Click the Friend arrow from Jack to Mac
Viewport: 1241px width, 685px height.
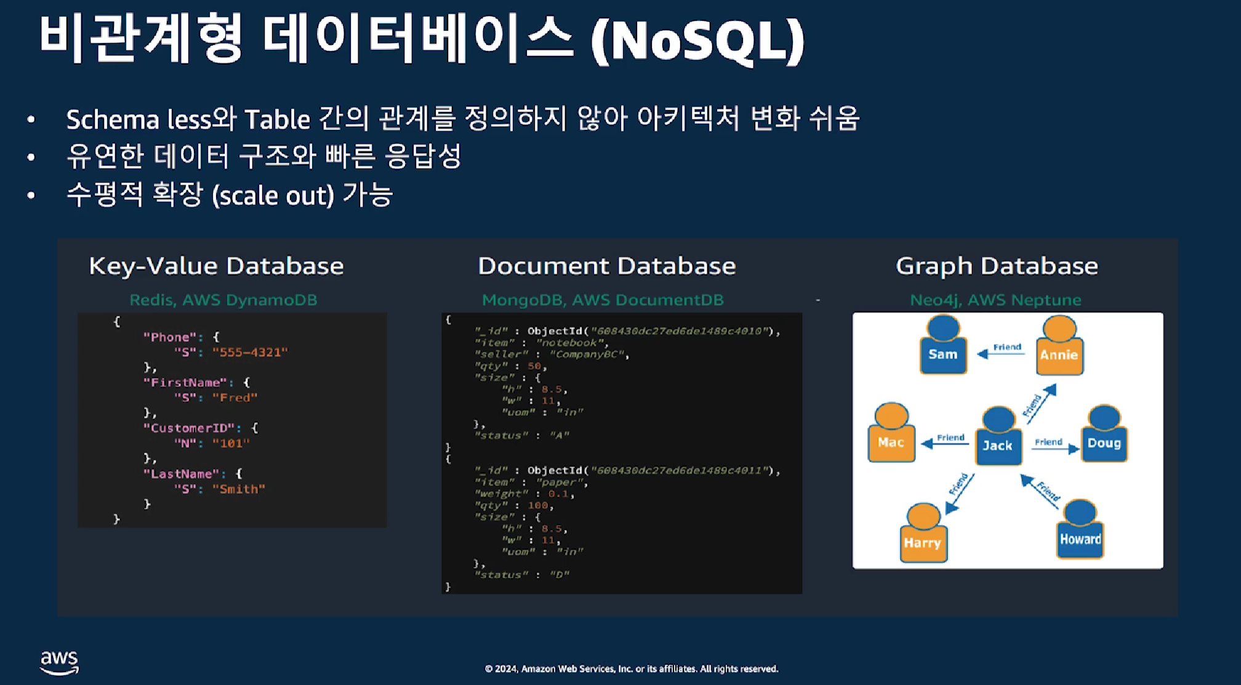pyautogui.click(x=945, y=441)
